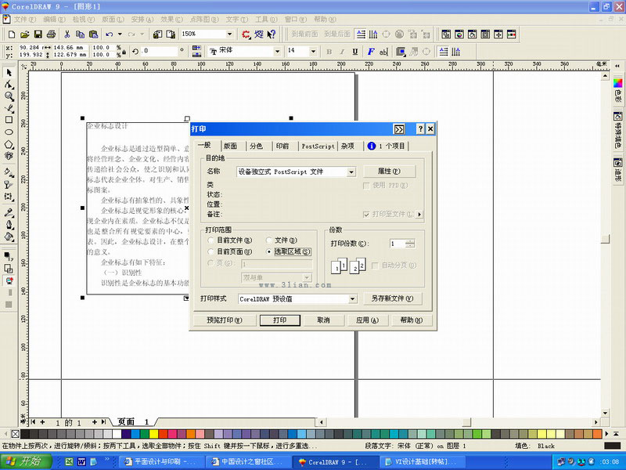Click the 打印 print button
Screen dimensions: 626x470
280,320
